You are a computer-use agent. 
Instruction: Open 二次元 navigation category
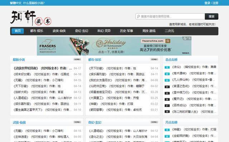pyautogui.click(x=169, y=31)
